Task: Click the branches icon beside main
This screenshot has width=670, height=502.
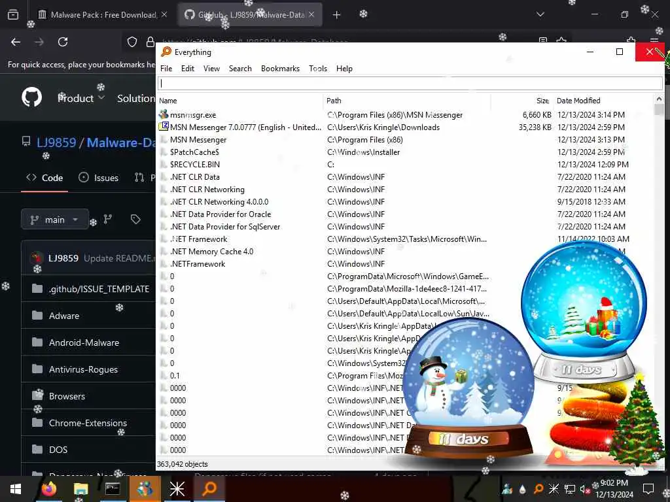Action: [x=108, y=220]
